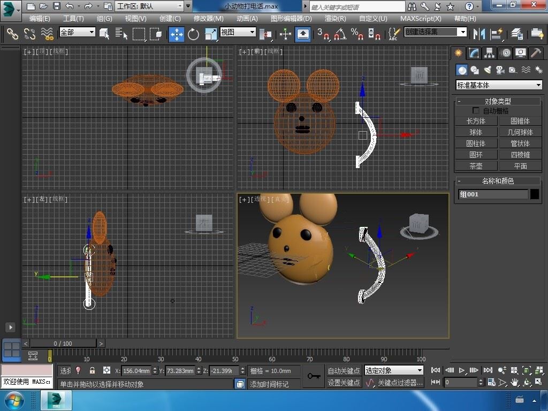Open the 修改器(M) menu
Screen dimensions: 548x411
point(208,19)
